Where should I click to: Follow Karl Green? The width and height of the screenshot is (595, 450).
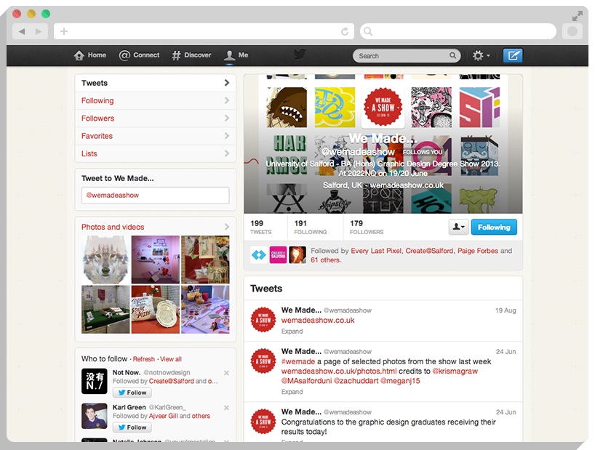pos(132,427)
